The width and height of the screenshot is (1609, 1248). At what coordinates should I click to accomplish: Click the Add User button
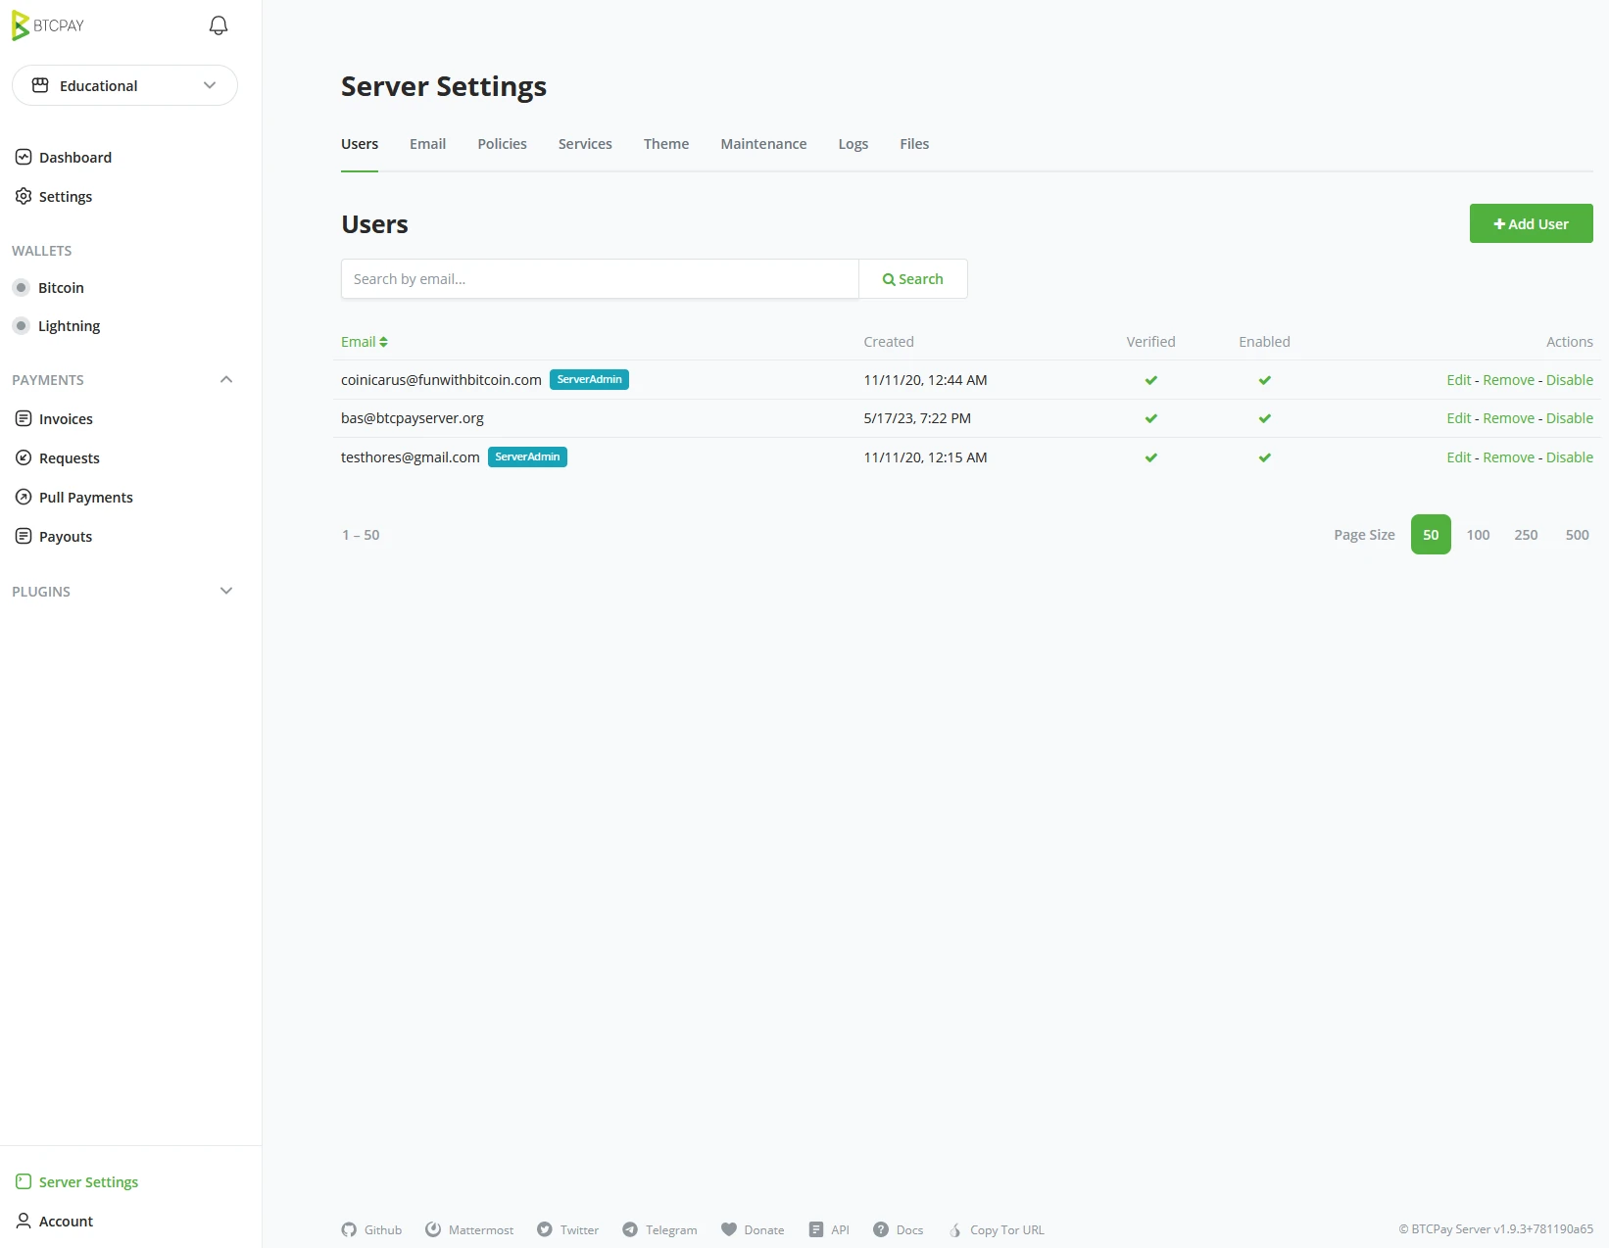pos(1531,223)
